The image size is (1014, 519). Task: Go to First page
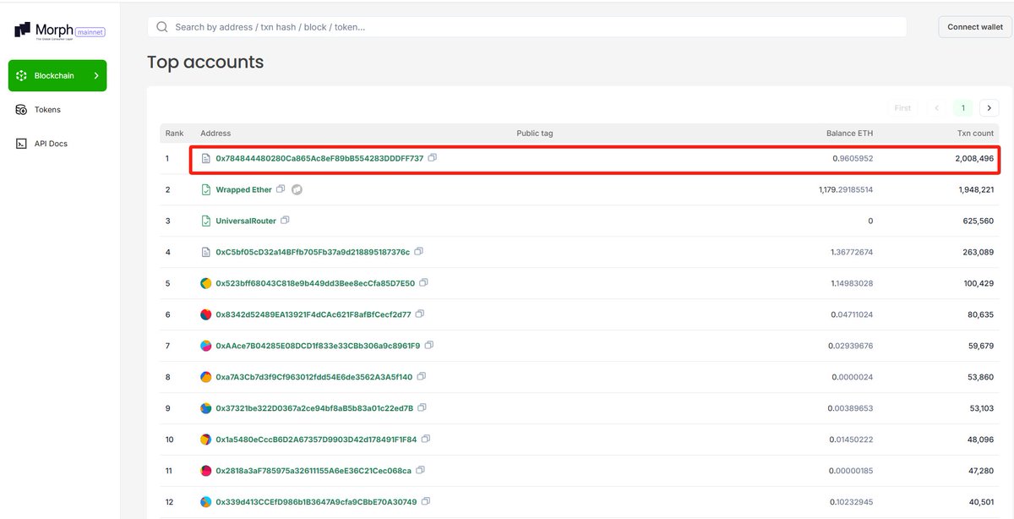(902, 108)
